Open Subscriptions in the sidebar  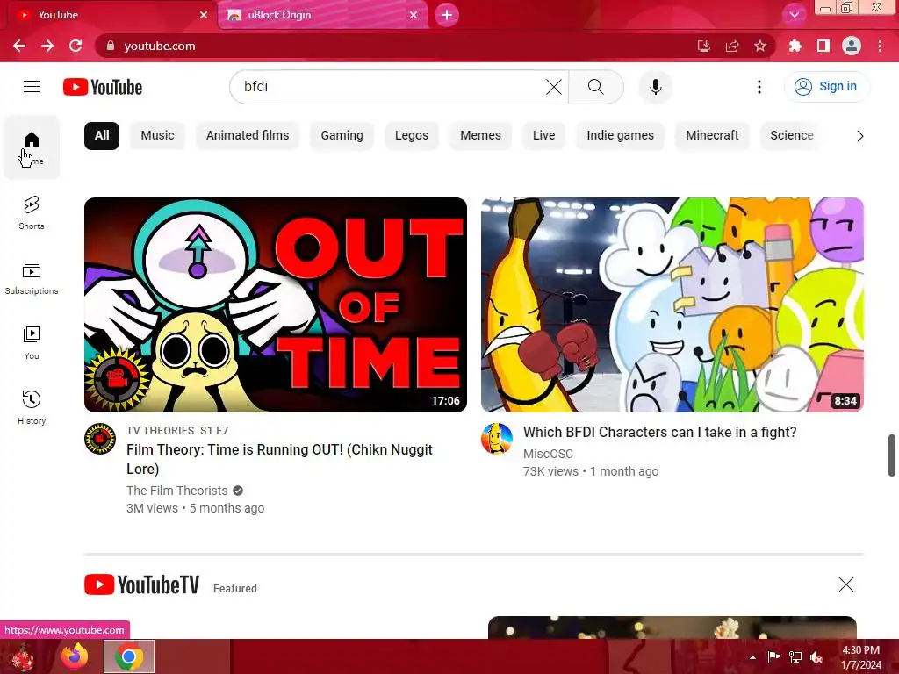coord(32,278)
